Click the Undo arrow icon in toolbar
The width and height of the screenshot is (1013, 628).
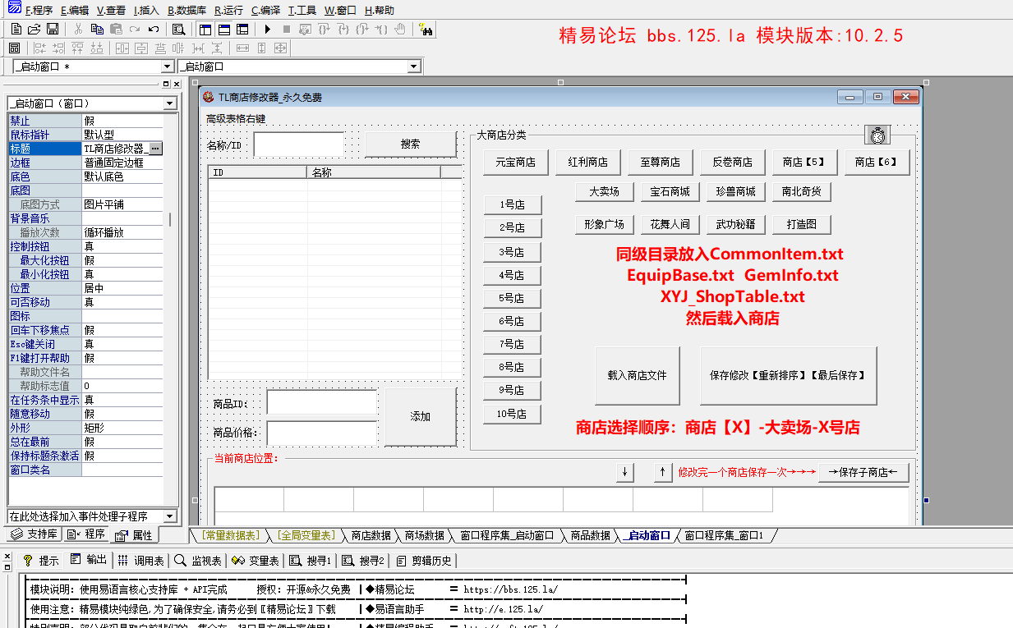154,30
